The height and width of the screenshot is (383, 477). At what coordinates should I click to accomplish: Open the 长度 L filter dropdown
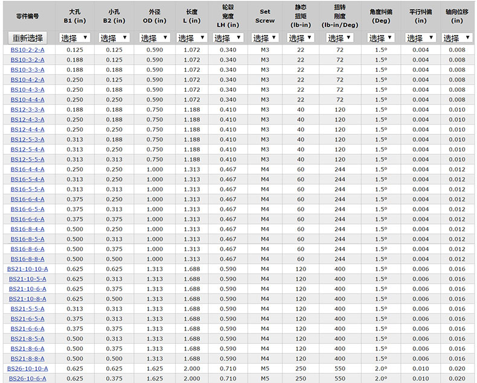pyautogui.click(x=191, y=38)
